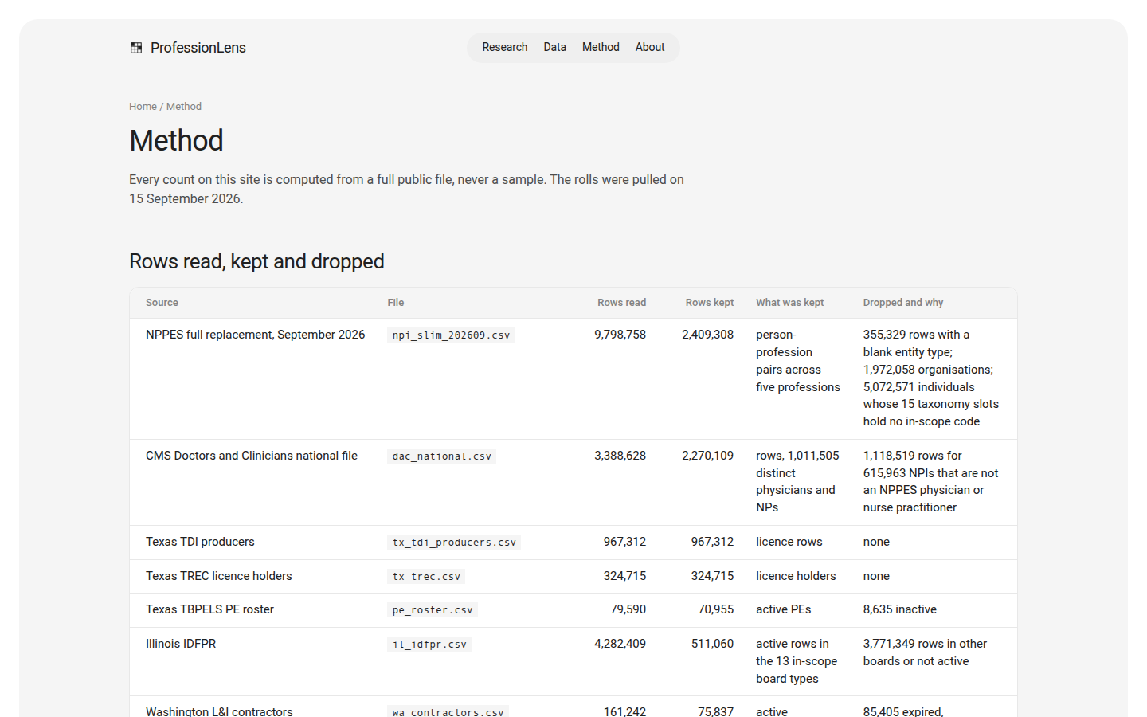The height and width of the screenshot is (717, 1147).
Task: Click the 'active PEs' kept cell
Action: pos(784,609)
